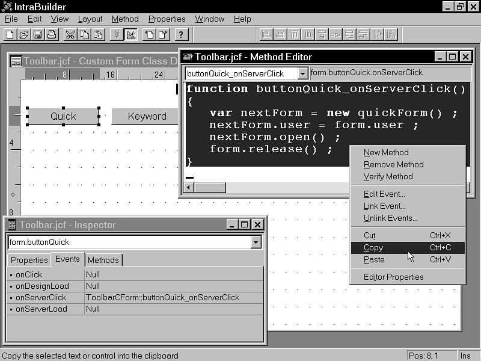Click the ToolbarCForm::buttonQuick_onServerClick value
This screenshot has width=481, height=361.
[x=162, y=297]
